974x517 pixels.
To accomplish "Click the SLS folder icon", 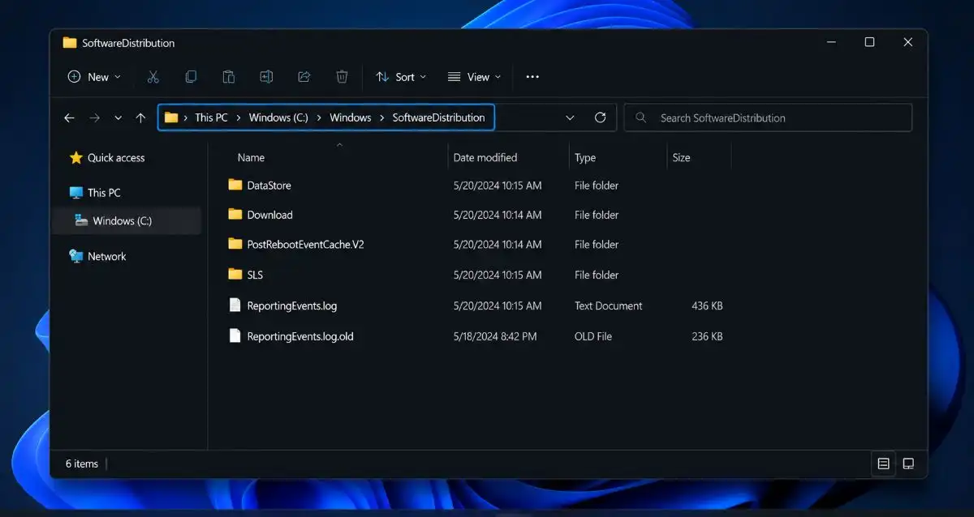I will [235, 274].
